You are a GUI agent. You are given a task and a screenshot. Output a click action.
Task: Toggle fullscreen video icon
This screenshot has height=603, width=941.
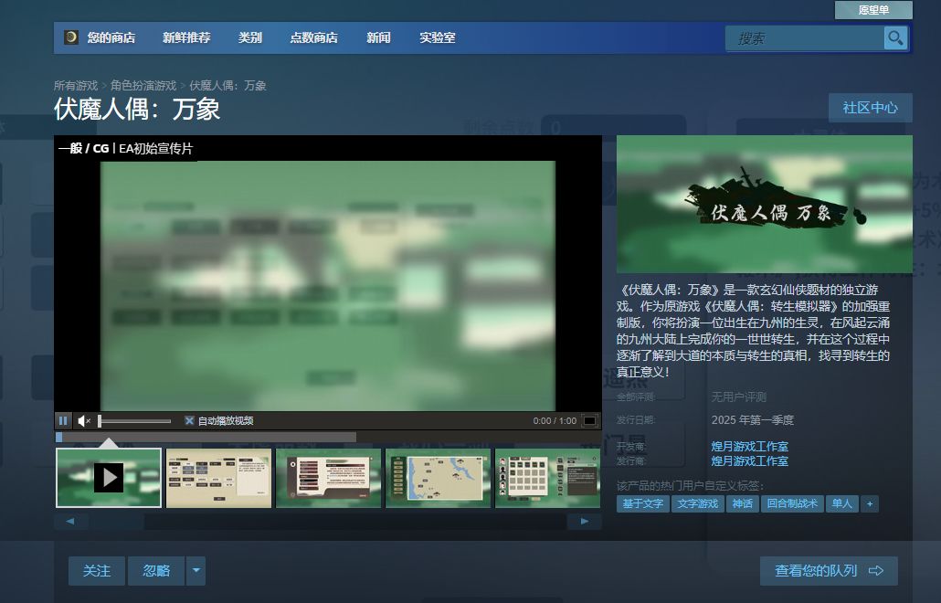coord(590,420)
